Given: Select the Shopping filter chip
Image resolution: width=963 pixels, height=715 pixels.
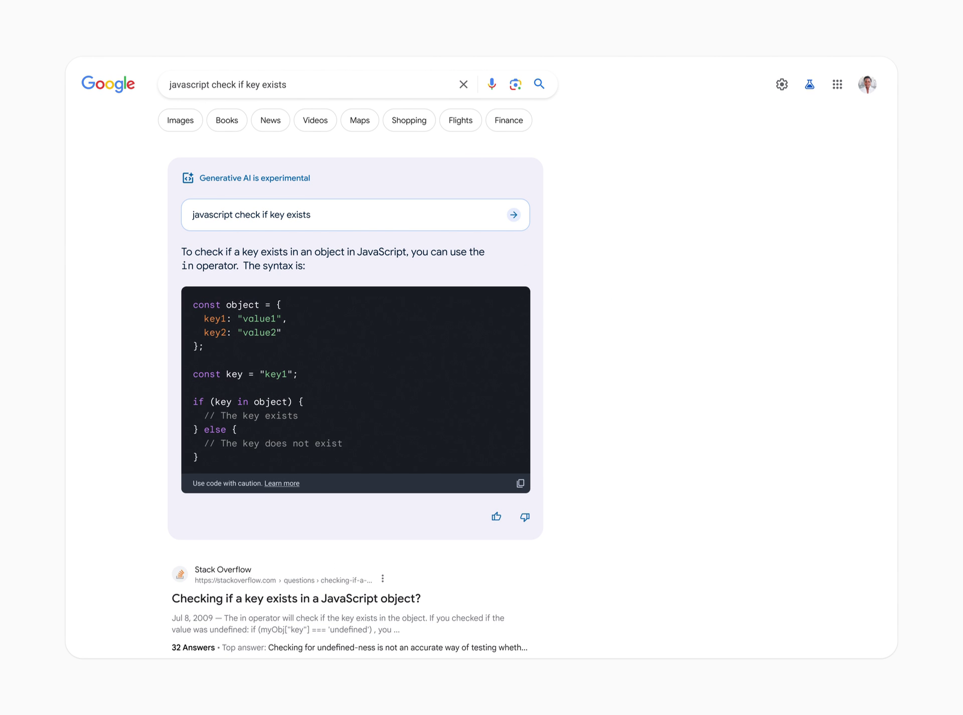Looking at the screenshot, I should tap(409, 120).
